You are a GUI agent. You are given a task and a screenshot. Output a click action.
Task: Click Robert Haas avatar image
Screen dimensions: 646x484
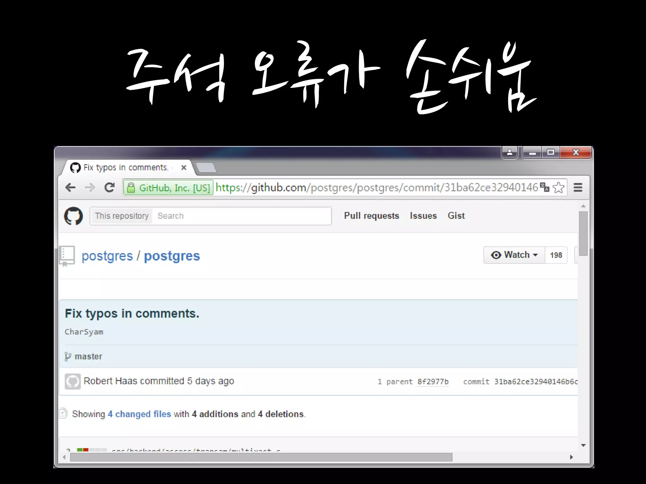73,382
